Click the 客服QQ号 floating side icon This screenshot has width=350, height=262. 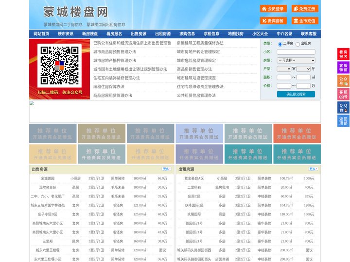[343, 94]
